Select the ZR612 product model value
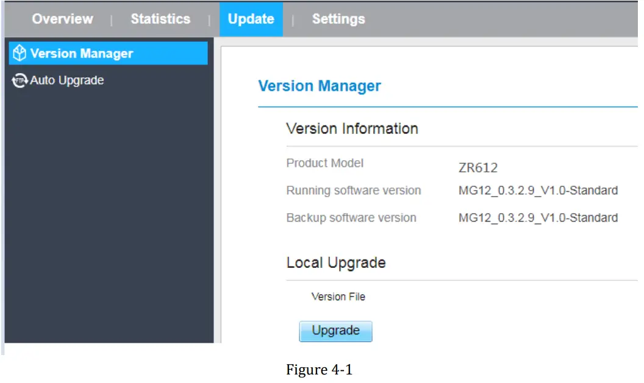 [x=478, y=168]
